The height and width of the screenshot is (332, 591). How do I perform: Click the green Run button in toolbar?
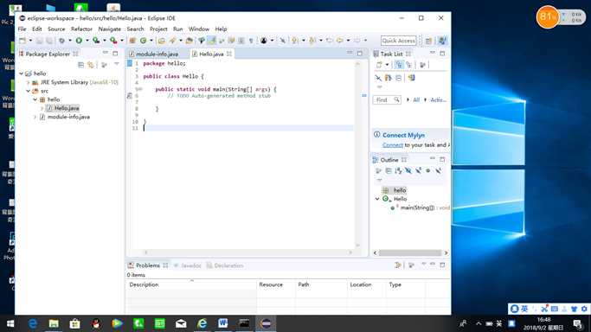pyautogui.click(x=79, y=41)
